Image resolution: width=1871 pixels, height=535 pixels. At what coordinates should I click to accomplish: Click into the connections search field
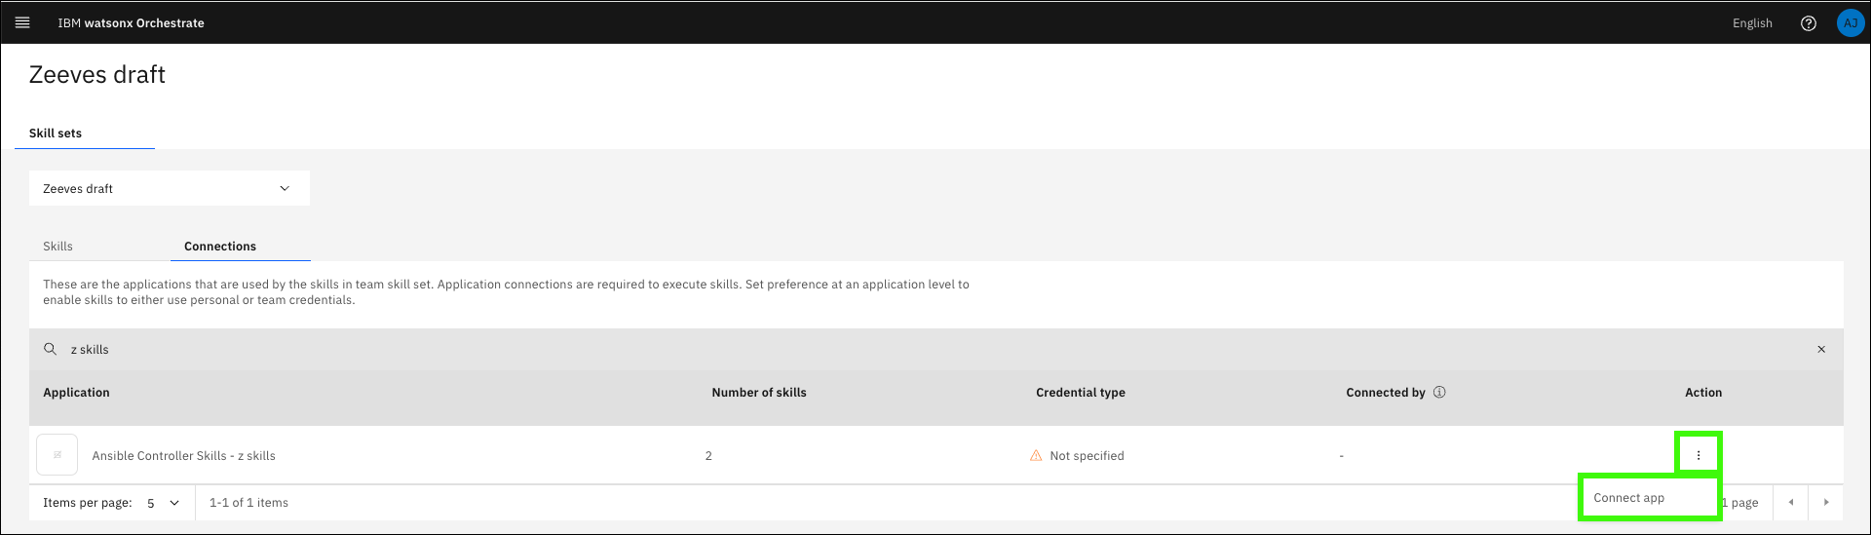pyautogui.click(x=877, y=349)
